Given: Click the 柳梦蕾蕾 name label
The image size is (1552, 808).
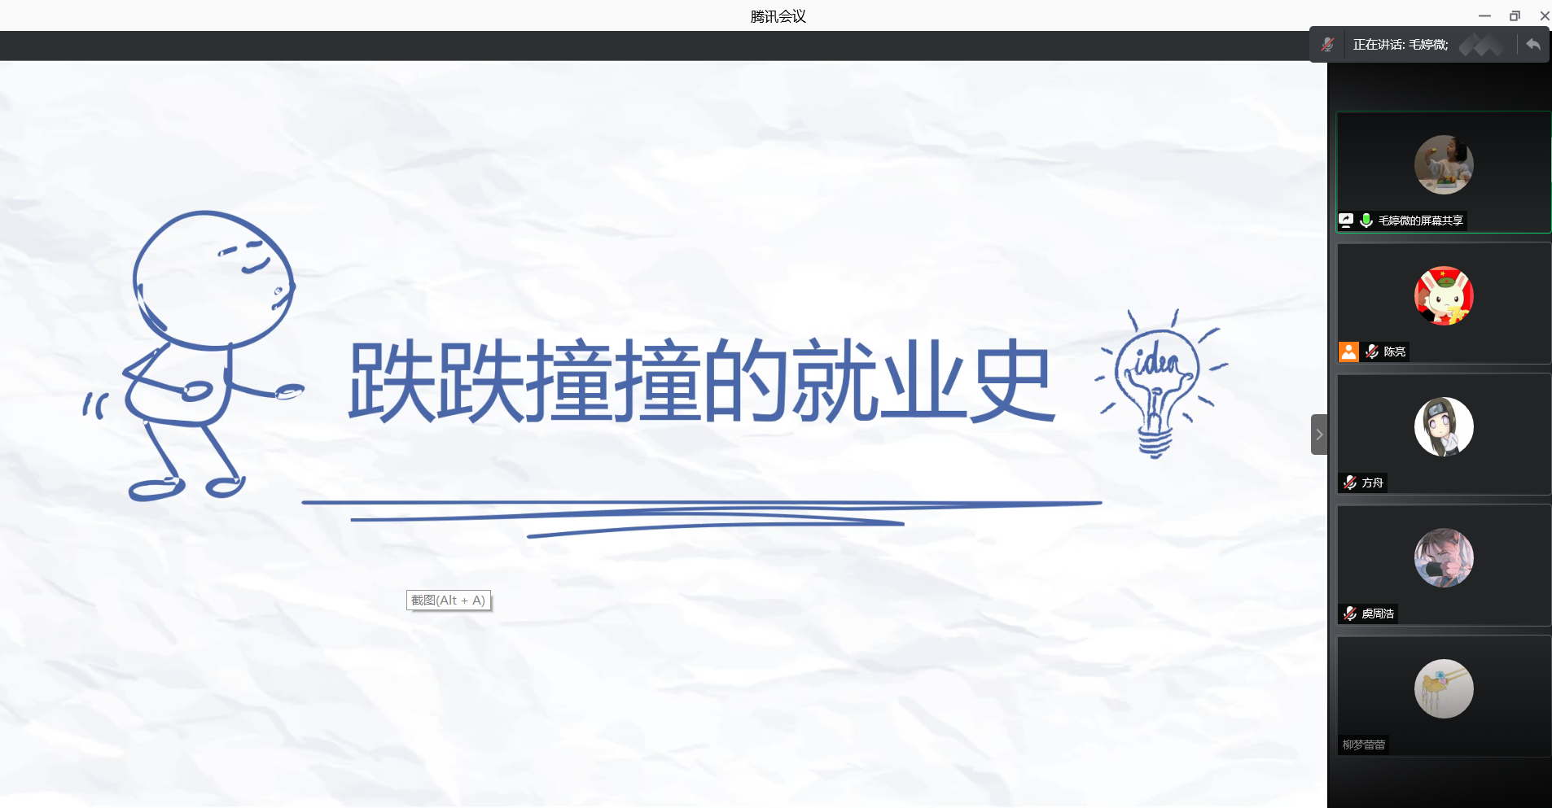Looking at the screenshot, I should [x=1364, y=745].
